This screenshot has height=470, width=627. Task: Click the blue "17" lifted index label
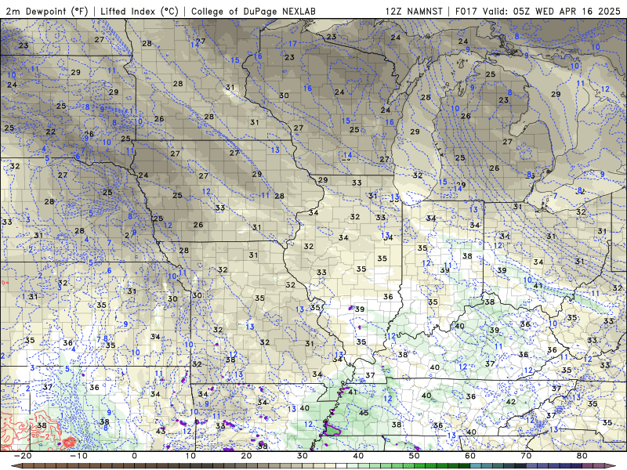292,44
